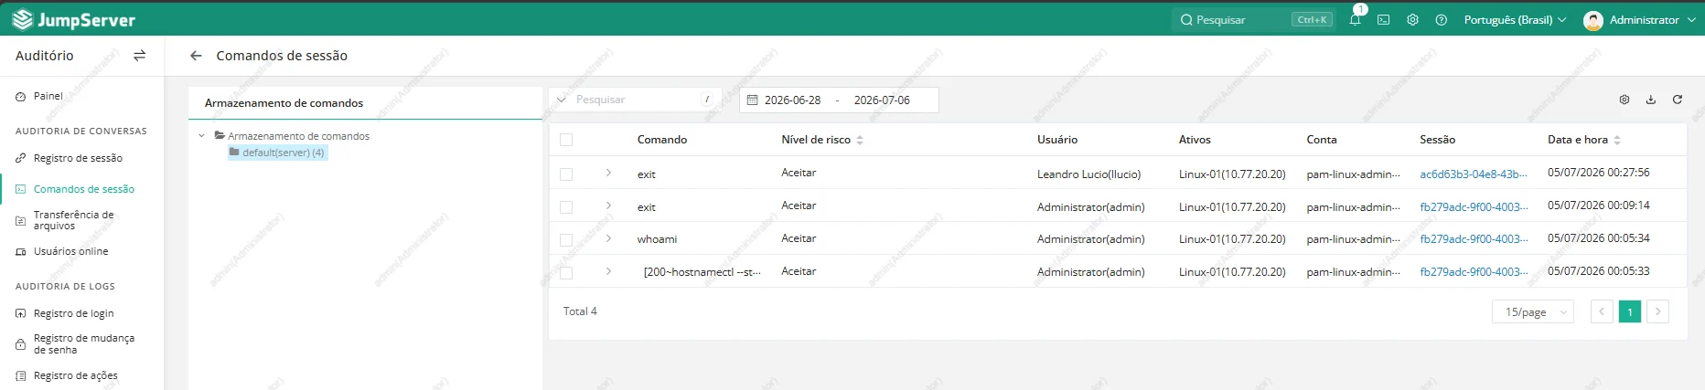Open the Português (Brasil) language dropdown
Viewport: 1705px width, 390px height.
1515,20
